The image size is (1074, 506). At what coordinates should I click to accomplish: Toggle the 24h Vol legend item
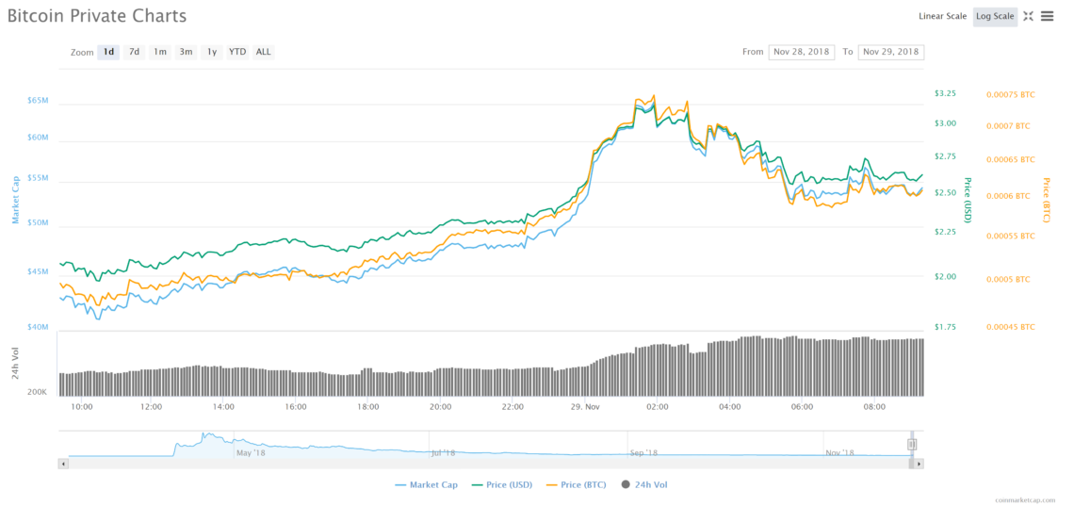pos(644,484)
